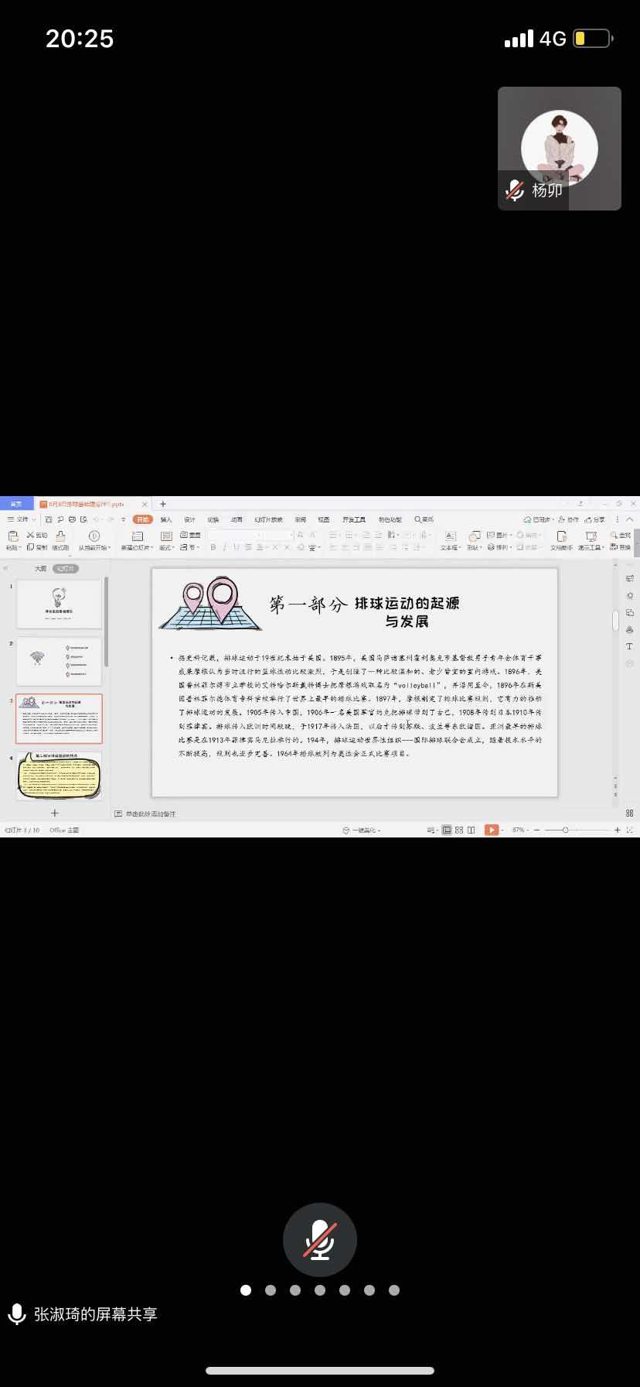Open the Insert (插入) ribbon tab
Viewport: 640px width, 1387px height.
pyautogui.click(x=166, y=519)
